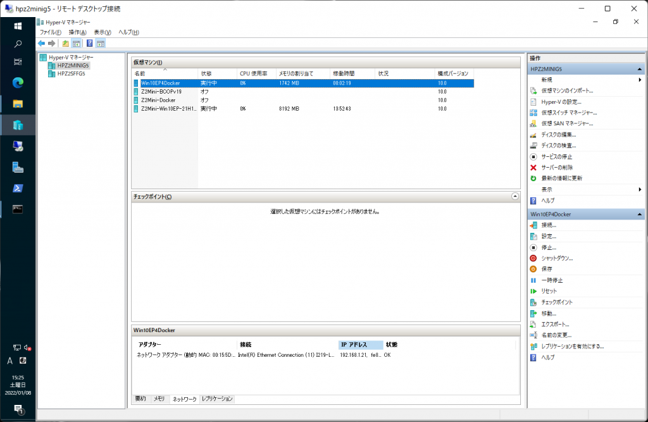Image resolution: width=648 pixels, height=422 pixels.
Task: Open taskbar search
Action: pos(18,44)
